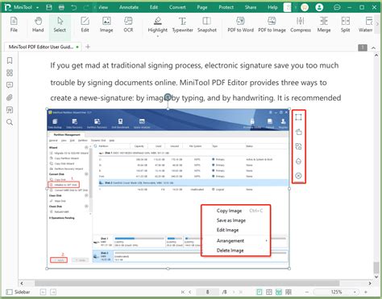Open the user account profile icon
Viewport: 382px width, 299px height.
(x=319, y=7)
